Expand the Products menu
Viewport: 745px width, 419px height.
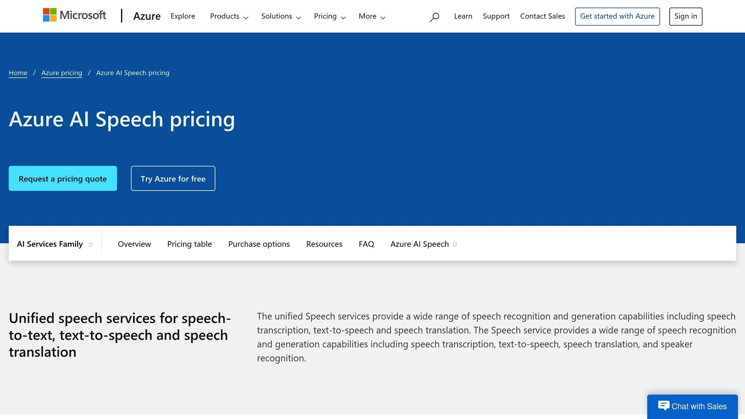[x=229, y=16]
